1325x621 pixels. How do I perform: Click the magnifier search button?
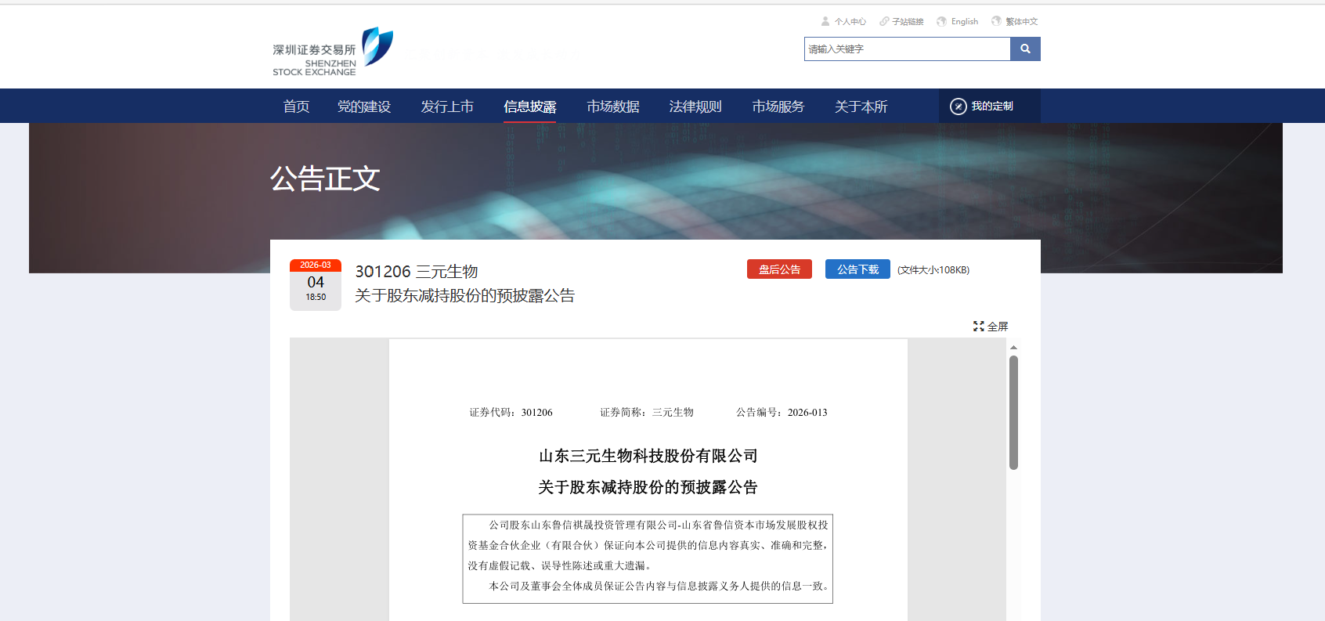[1025, 49]
